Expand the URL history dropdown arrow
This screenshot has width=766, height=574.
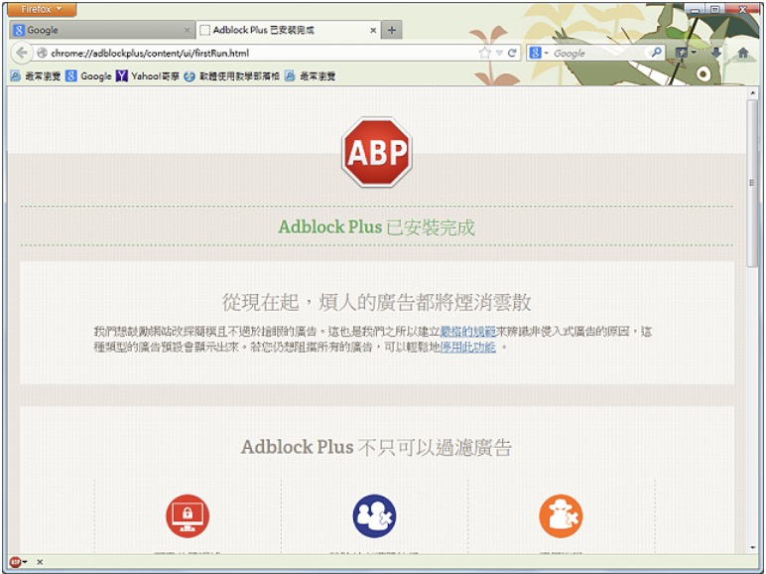499,53
